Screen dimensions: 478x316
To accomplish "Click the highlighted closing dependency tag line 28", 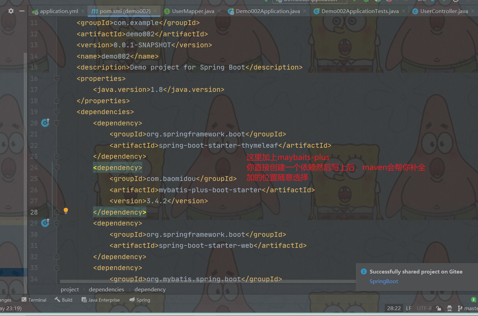I will point(120,212).
